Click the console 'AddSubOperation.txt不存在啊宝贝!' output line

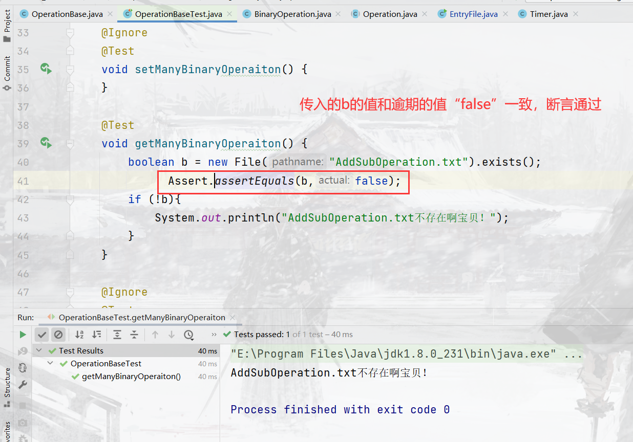329,372
